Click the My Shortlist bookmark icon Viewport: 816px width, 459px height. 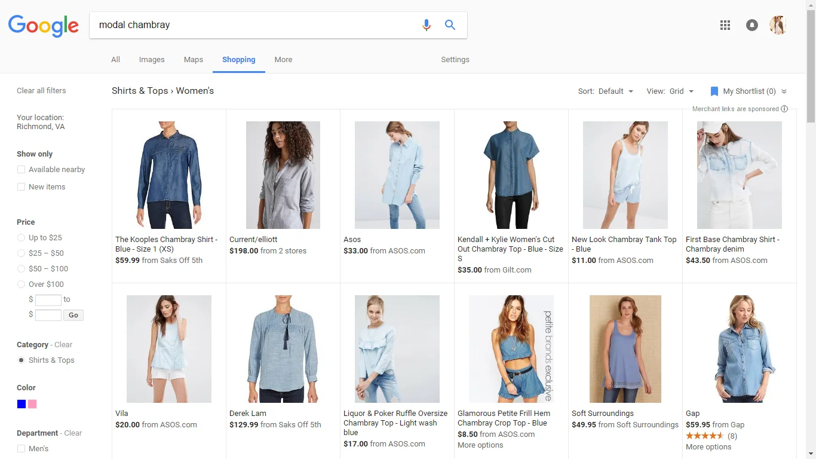coord(714,91)
